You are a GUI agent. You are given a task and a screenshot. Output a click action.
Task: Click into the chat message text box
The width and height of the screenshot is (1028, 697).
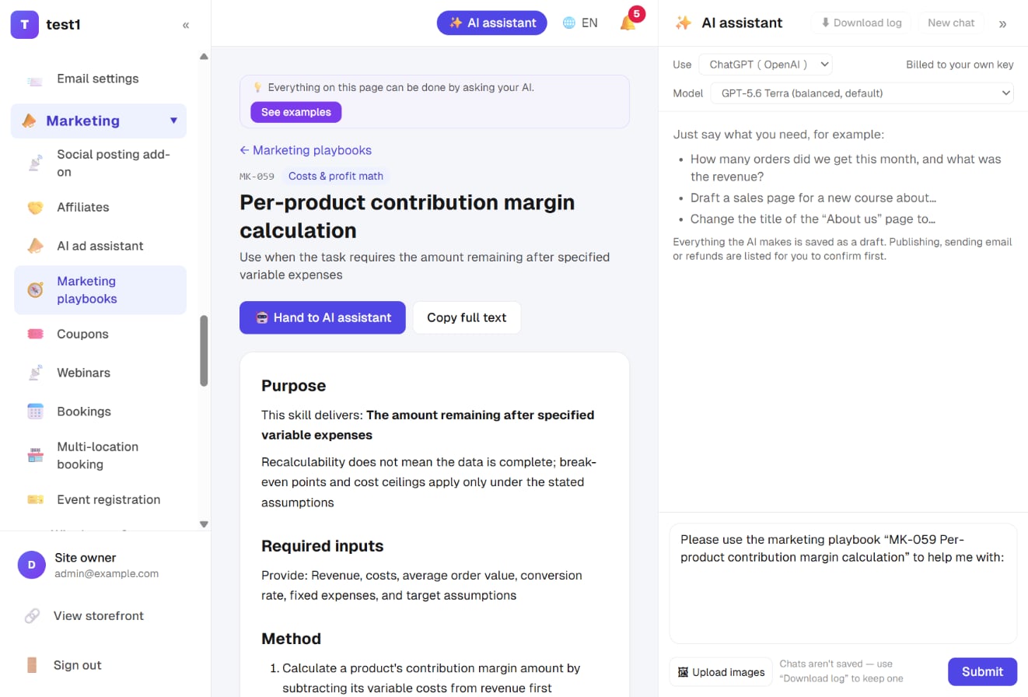click(x=843, y=583)
